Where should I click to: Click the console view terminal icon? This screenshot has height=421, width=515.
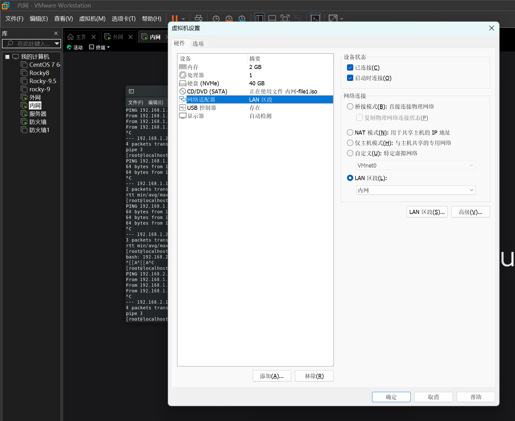[x=315, y=19]
